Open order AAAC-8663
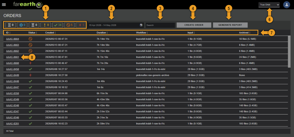 click(x=13, y=45)
